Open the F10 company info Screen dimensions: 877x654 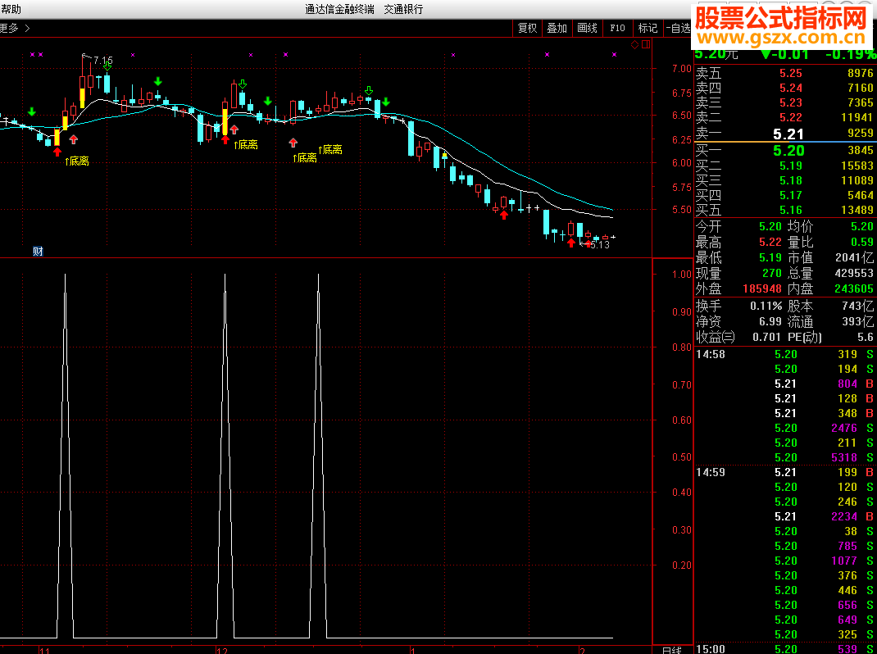click(x=617, y=28)
